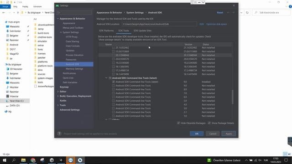Open the emulator folder in Explorer
292x164 pixels.
(x=42, y=41)
